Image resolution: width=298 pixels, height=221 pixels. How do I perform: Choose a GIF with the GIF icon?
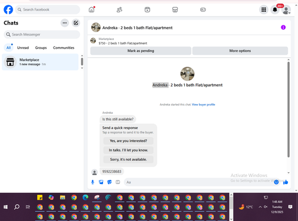pos(118,182)
